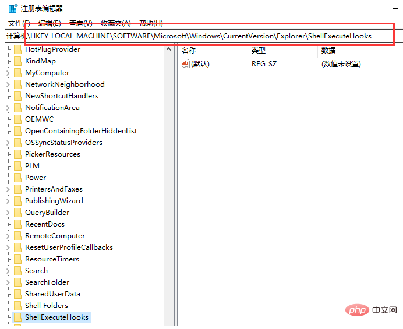Click the tree pane scroll up arrow

pos(169,49)
